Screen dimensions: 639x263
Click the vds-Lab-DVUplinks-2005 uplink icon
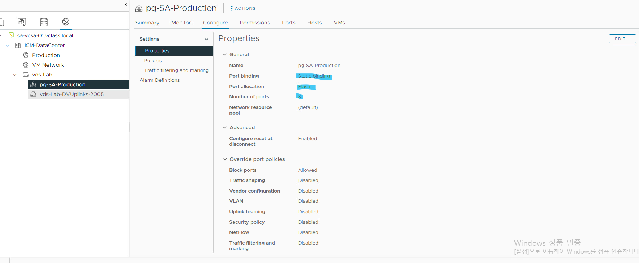point(33,94)
